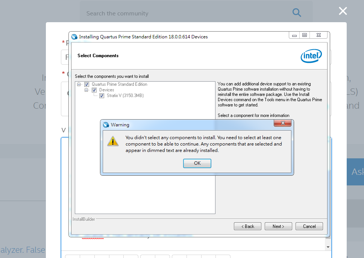Cancel the installation

tap(309, 226)
